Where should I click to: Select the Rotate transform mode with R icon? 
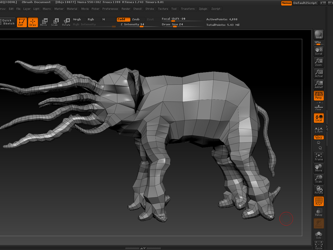[66, 22]
